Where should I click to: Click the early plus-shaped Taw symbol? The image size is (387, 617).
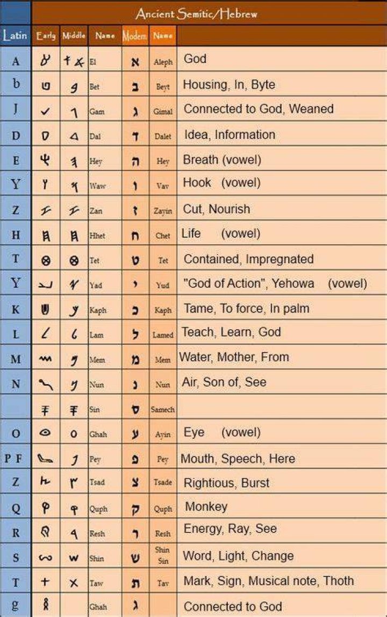[45, 581]
